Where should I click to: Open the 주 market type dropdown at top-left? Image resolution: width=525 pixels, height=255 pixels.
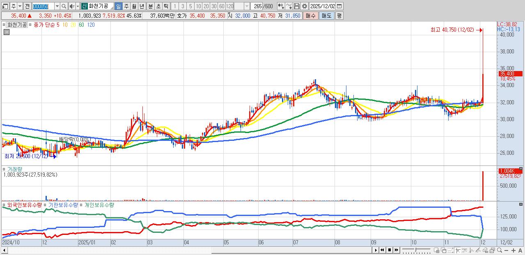[20, 6]
